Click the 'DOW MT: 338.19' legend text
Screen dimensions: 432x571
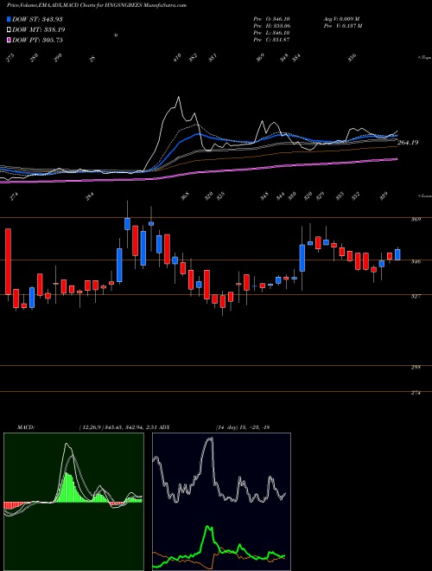(x=39, y=29)
